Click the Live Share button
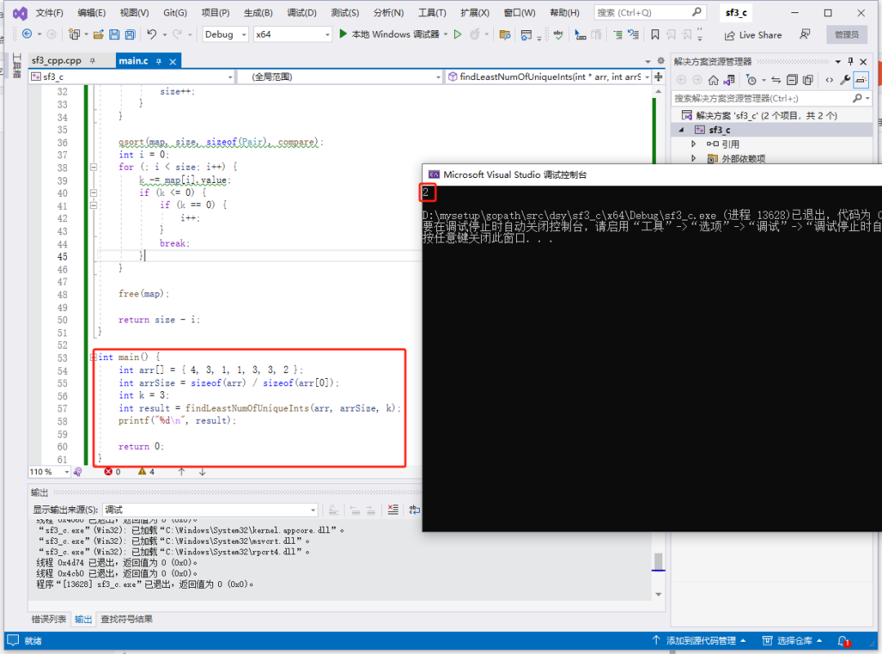Viewport: 882px width, 654px height. tap(753, 35)
